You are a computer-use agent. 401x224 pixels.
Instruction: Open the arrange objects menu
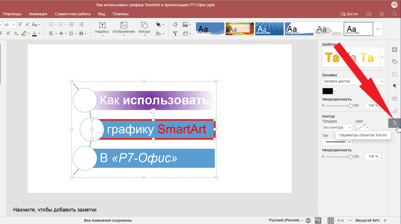pyautogui.click(x=160, y=24)
